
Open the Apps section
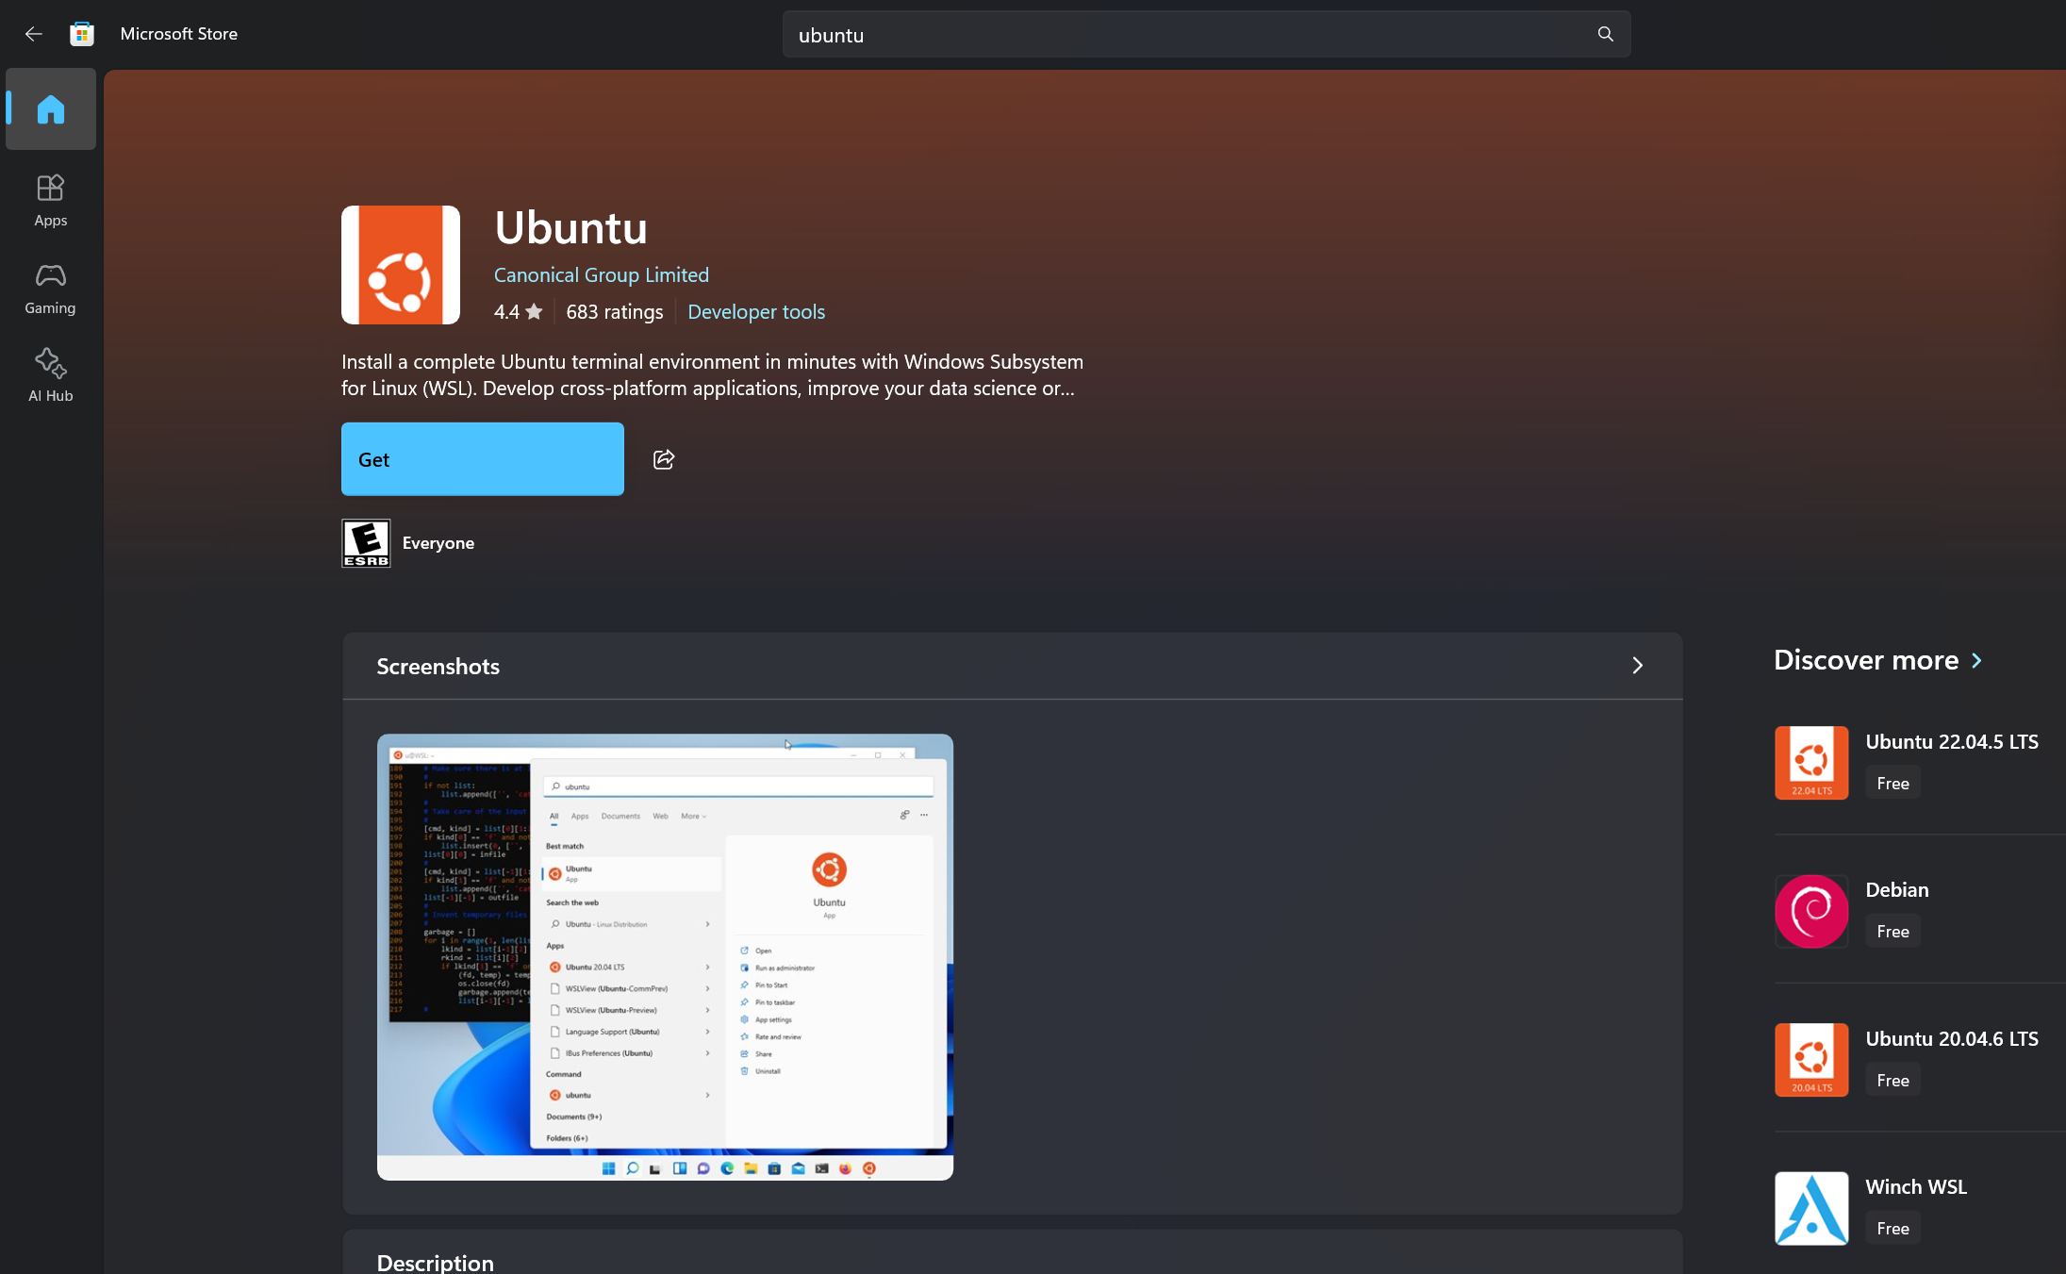[x=51, y=200]
